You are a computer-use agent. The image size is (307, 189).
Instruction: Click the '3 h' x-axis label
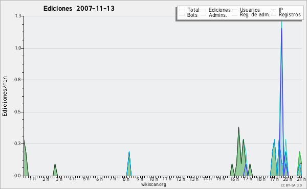click(59, 179)
